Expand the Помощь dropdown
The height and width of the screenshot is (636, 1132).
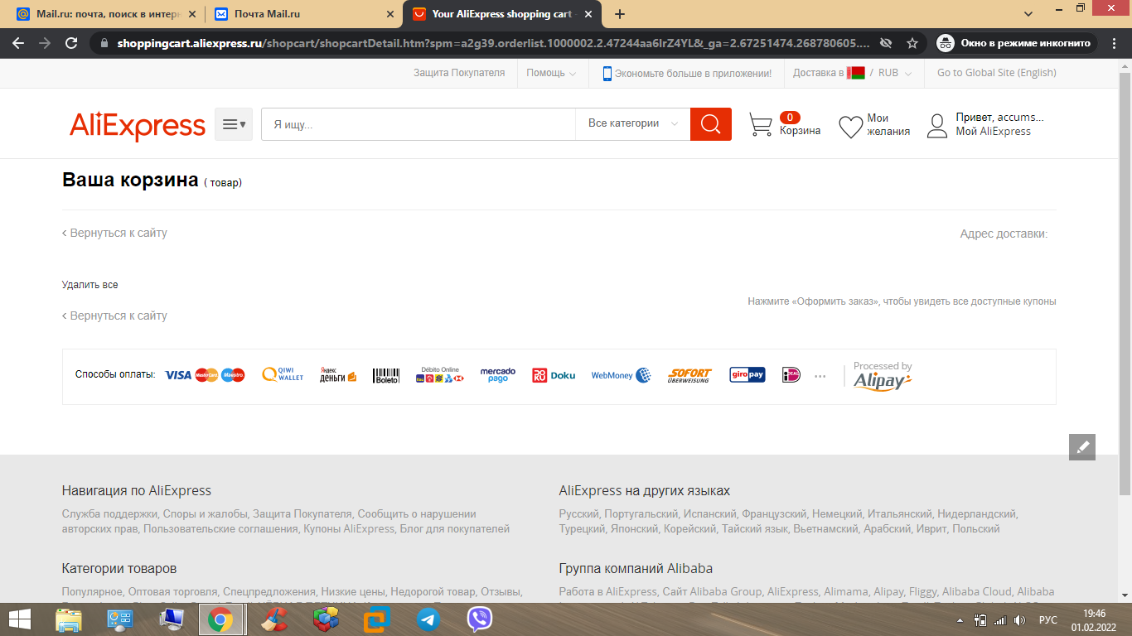[x=551, y=73]
